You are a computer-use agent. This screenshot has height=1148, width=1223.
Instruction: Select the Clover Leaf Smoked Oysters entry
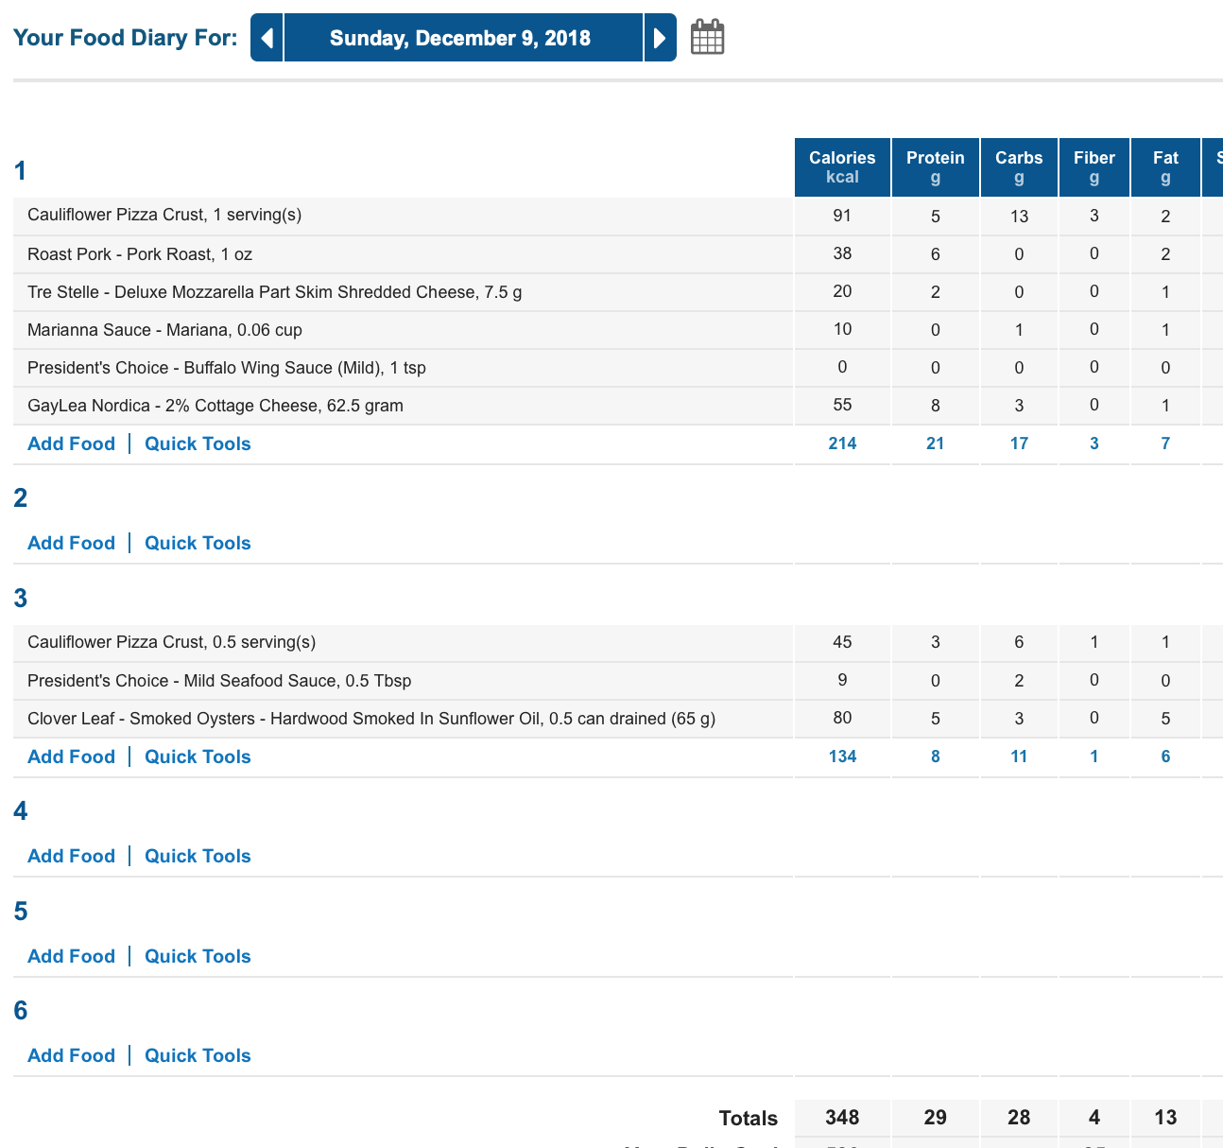(x=371, y=719)
